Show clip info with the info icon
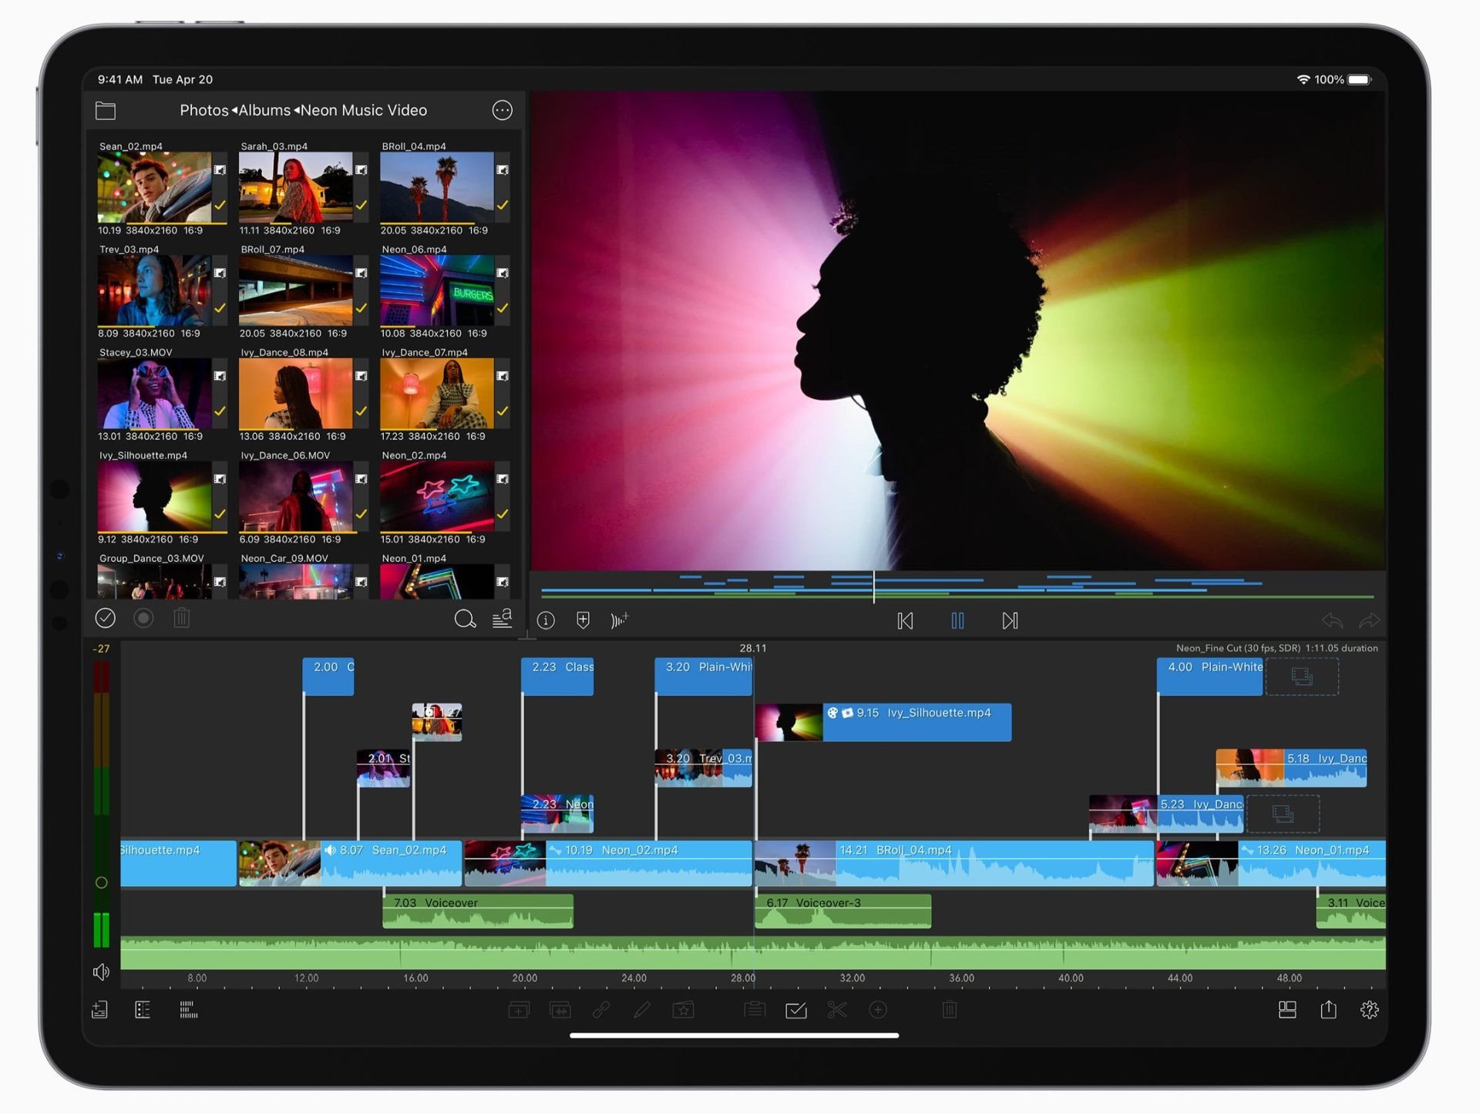1480x1114 pixels. click(x=546, y=620)
